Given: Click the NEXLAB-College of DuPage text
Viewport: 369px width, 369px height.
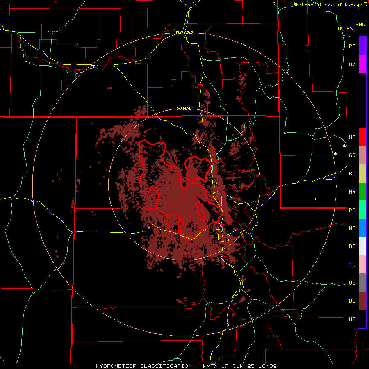Looking at the screenshot, I should pyautogui.click(x=327, y=5).
